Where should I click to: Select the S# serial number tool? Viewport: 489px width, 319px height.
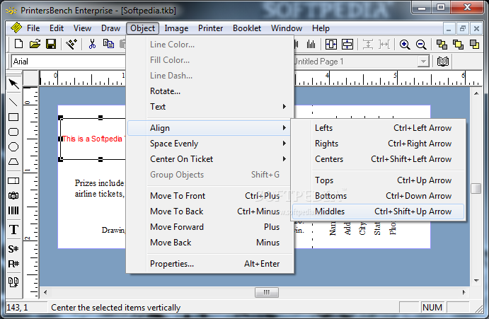pos(13,249)
